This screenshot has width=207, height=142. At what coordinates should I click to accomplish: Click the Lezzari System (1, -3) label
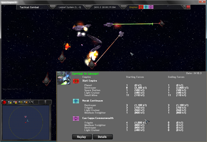[70, 7]
